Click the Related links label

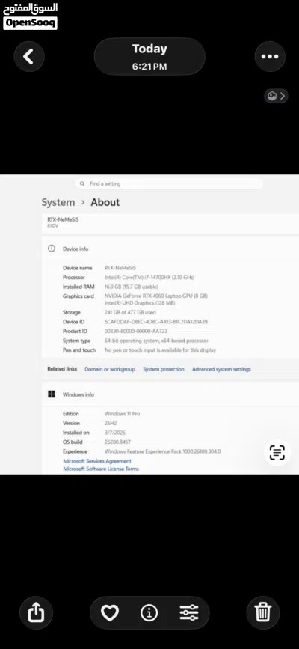62,369
